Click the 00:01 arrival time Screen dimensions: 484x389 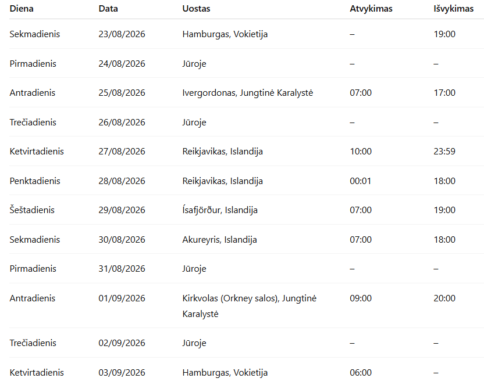(x=361, y=181)
